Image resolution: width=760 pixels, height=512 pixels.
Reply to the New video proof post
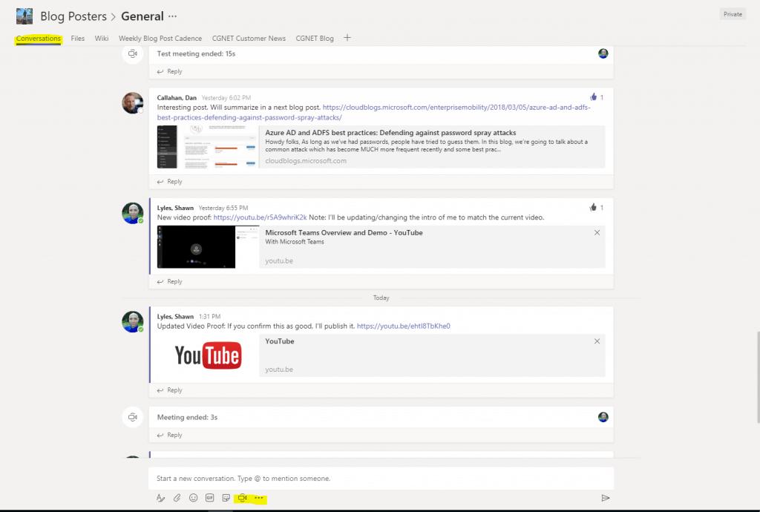coord(170,281)
